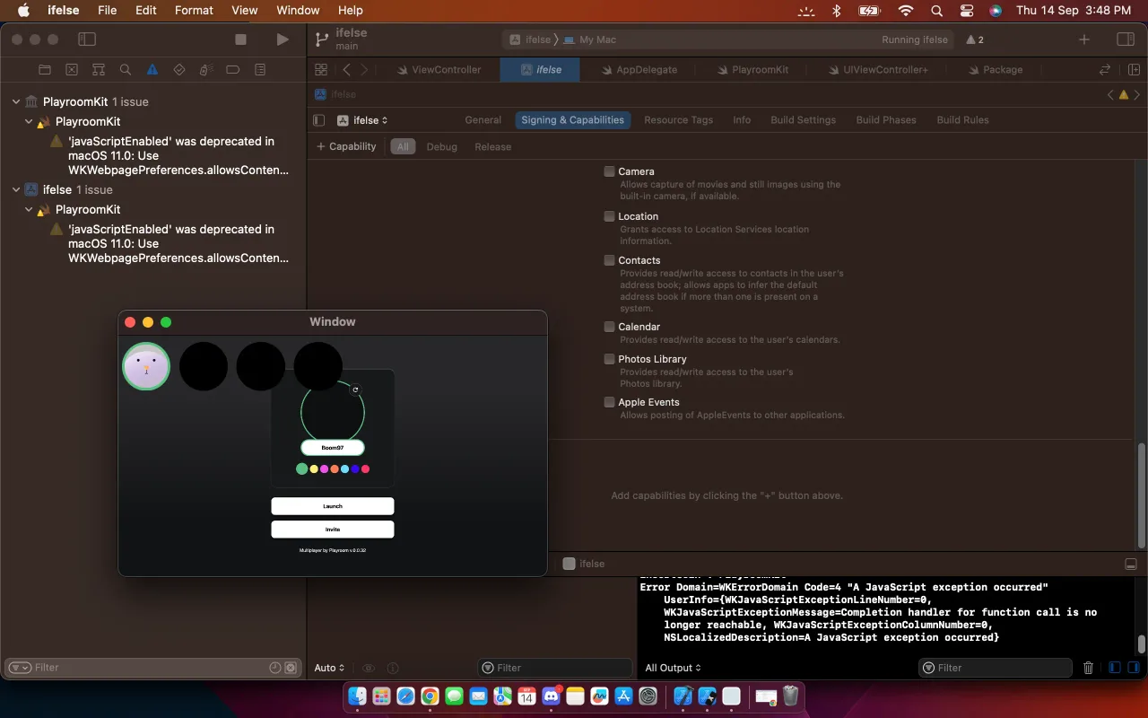
Task: Click the Run play button in toolbar
Action: (283, 39)
